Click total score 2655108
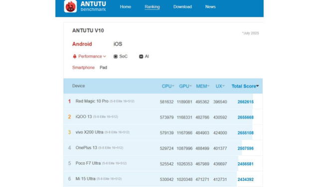This screenshot has width=319, height=187. [246, 133]
